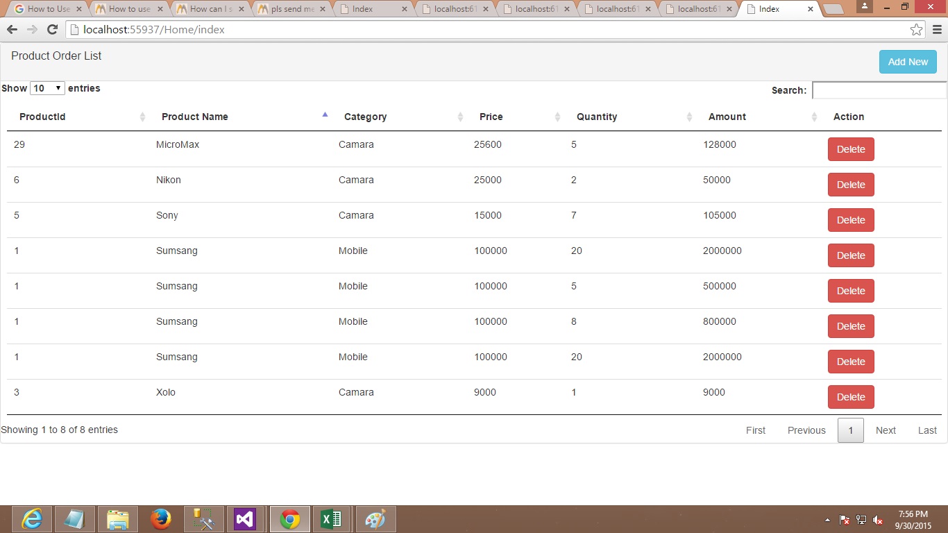Bookmark this page with the star icon
948x533 pixels.
click(x=916, y=30)
